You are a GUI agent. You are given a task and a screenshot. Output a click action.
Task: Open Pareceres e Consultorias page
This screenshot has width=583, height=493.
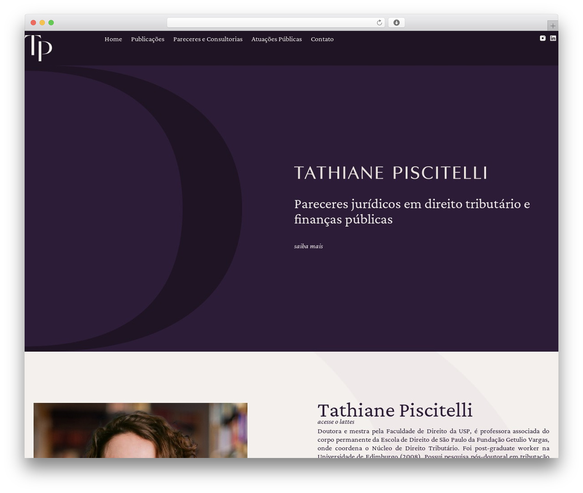(x=208, y=39)
